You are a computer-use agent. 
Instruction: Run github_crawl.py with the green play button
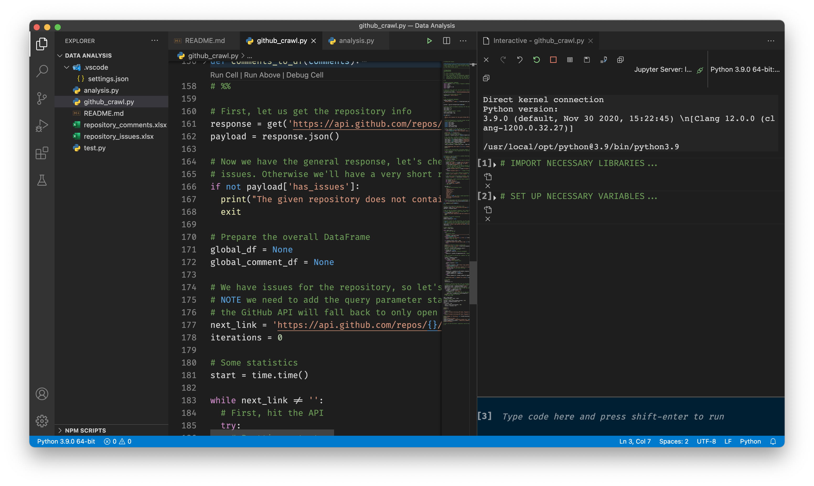429,41
